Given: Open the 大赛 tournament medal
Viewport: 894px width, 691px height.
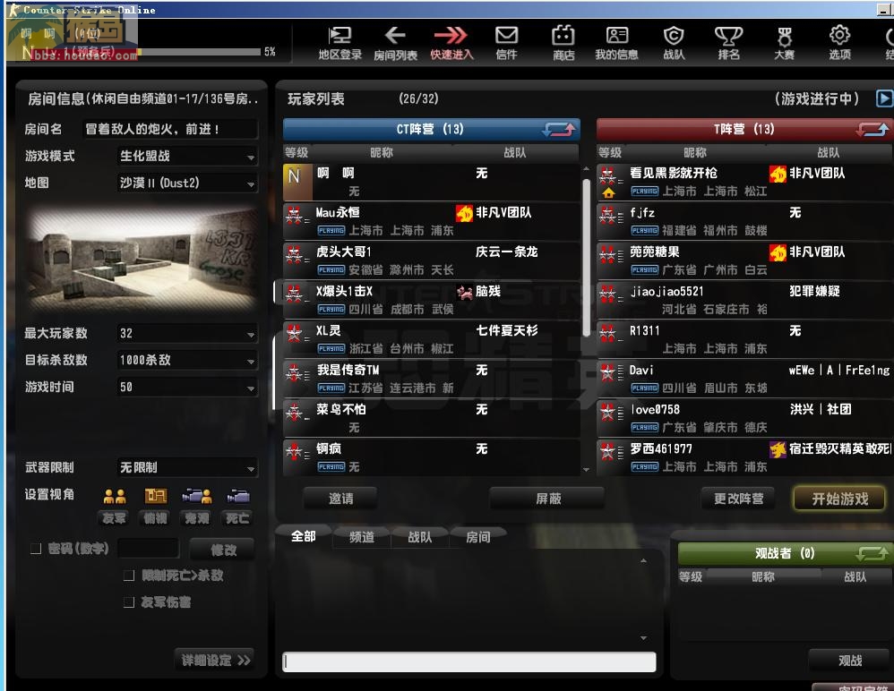Looking at the screenshot, I should point(785,43).
